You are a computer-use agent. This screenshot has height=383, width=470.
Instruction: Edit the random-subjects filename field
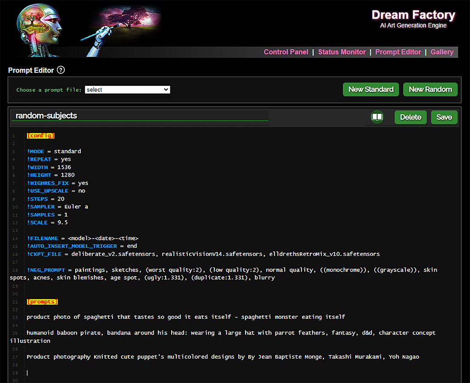coord(140,116)
